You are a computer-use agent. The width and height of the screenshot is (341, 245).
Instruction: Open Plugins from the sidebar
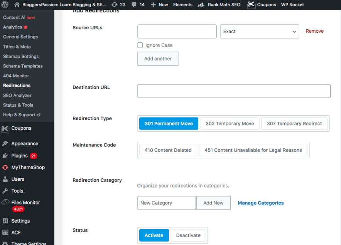19,156
